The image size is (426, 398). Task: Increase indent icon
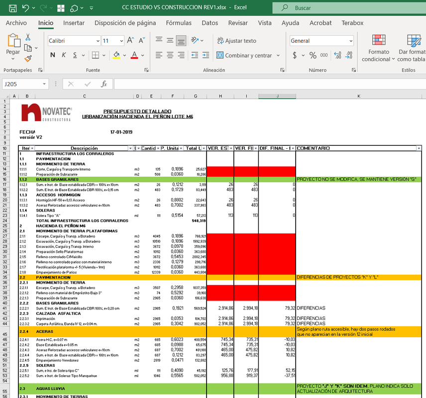point(206,55)
